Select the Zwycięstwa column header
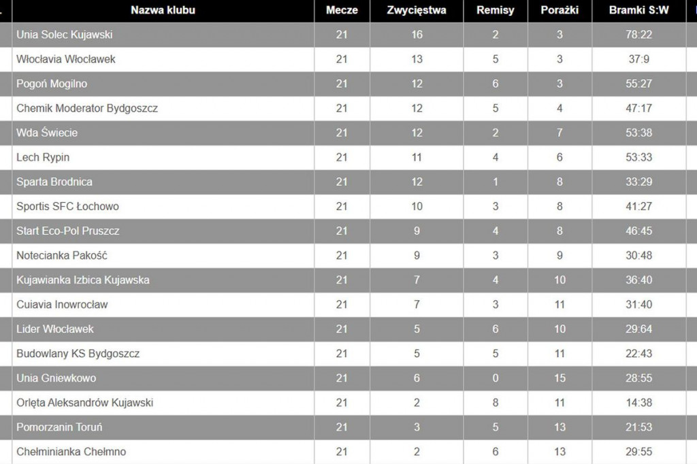The width and height of the screenshot is (697, 464). point(417,10)
